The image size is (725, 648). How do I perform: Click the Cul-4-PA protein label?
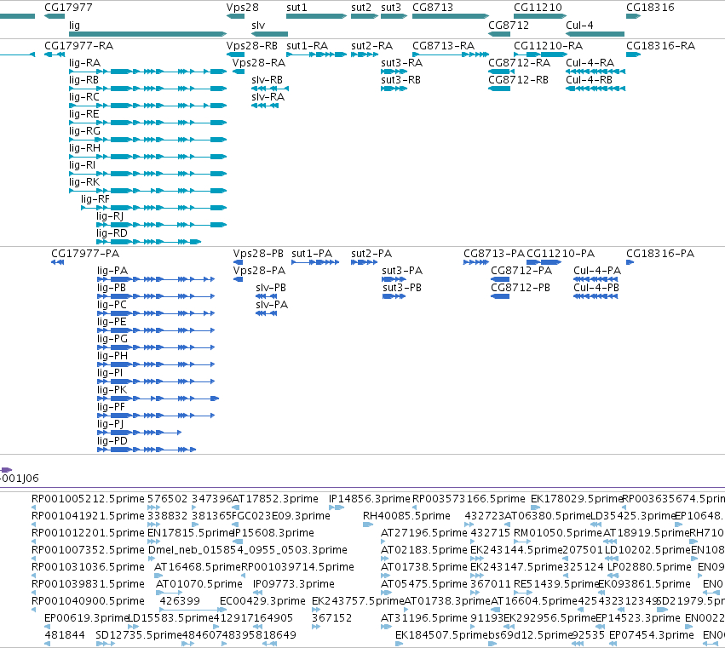pyautogui.click(x=597, y=271)
